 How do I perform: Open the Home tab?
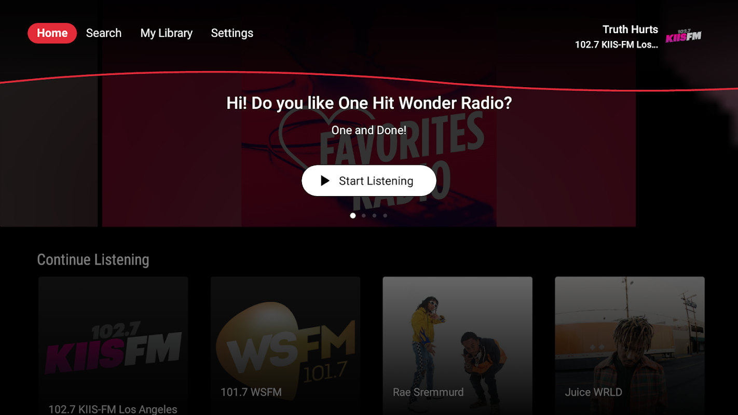click(52, 33)
